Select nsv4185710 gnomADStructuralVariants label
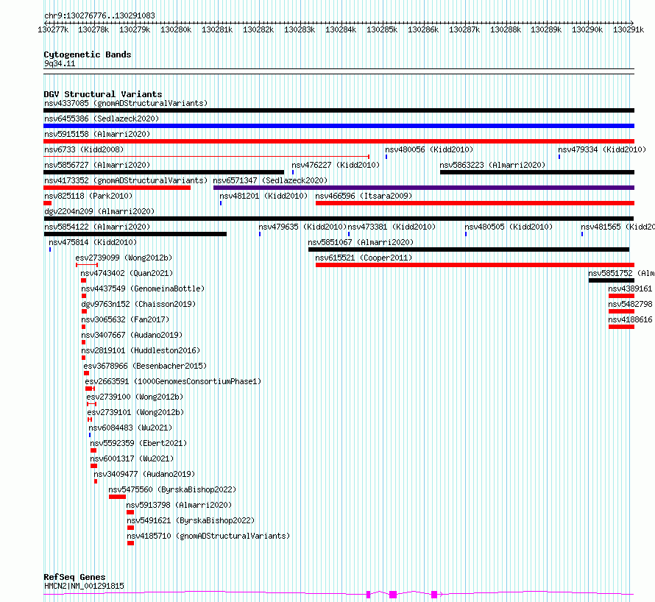655x602 pixels. tap(208, 536)
